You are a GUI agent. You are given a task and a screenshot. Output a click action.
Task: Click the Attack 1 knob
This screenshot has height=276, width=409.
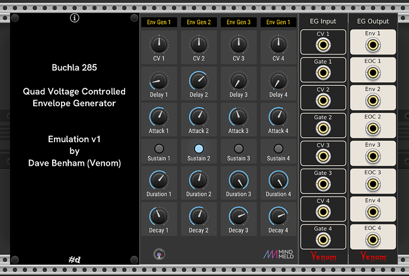[159, 117]
